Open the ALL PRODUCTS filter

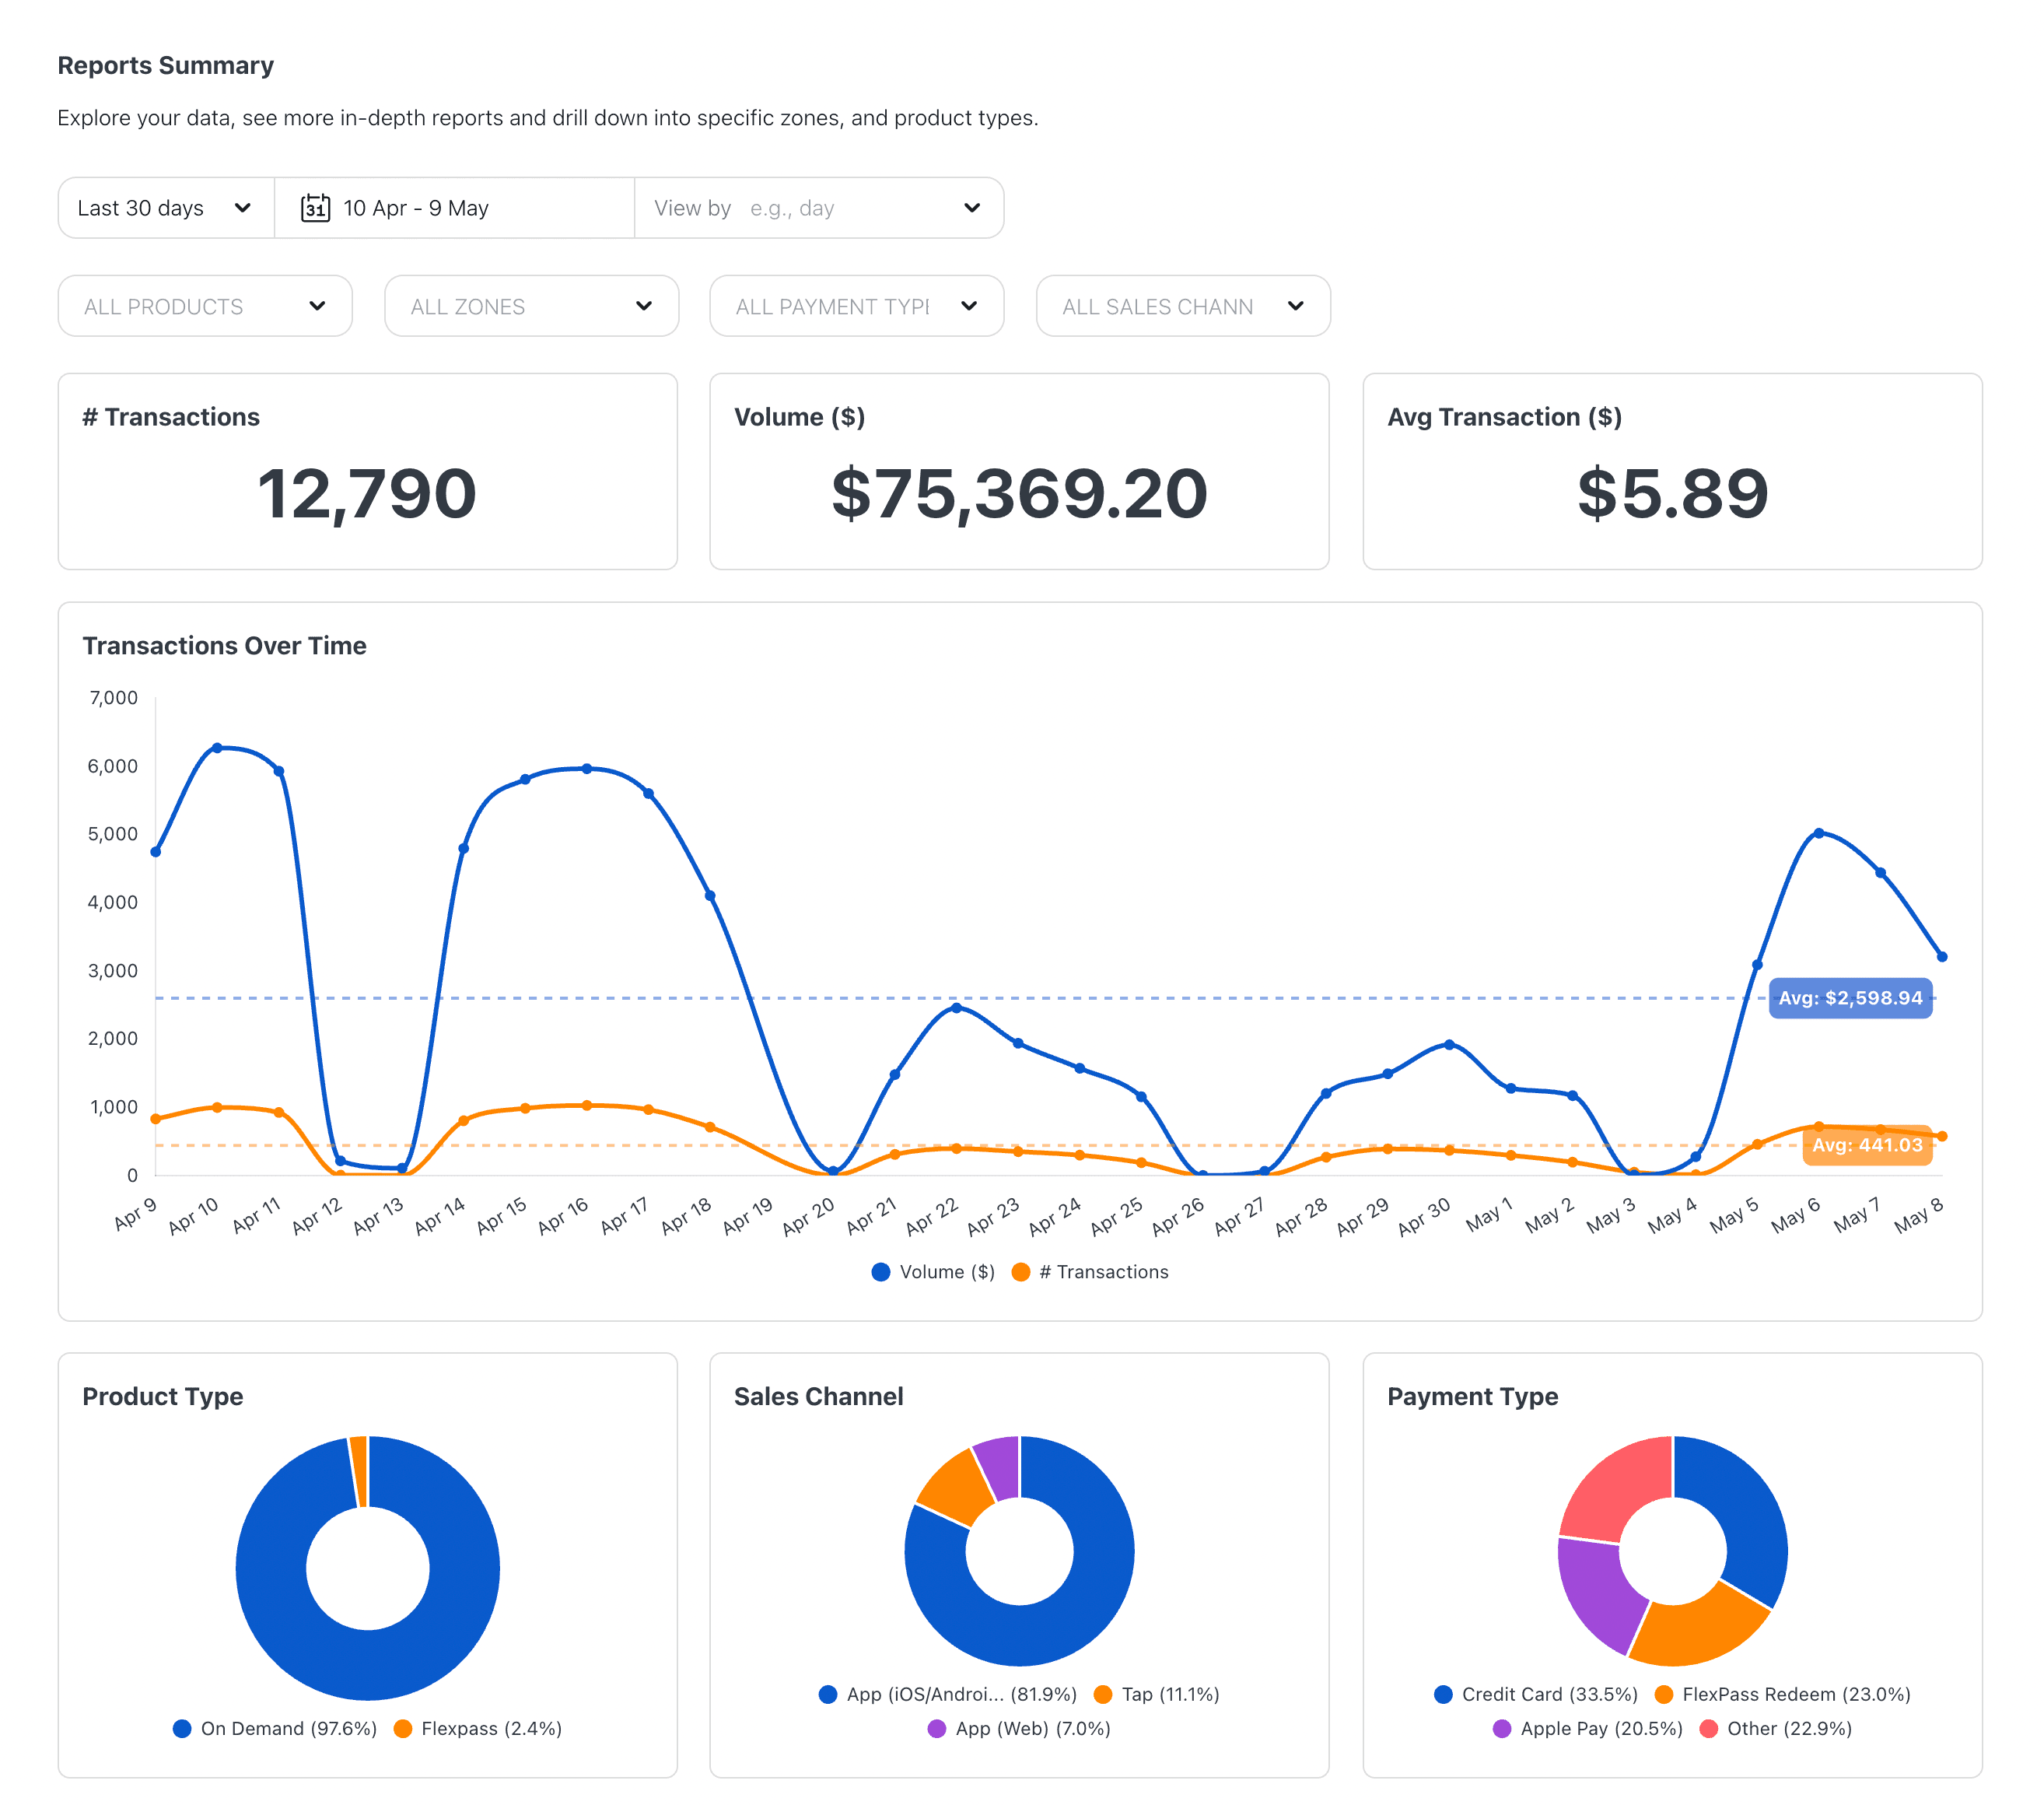coord(205,307)
